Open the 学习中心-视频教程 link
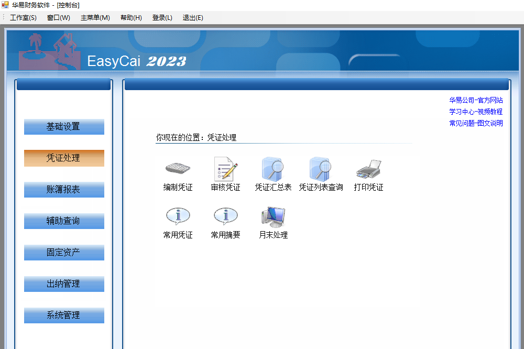This screenshot has width=524, height=349. [476, 112]
